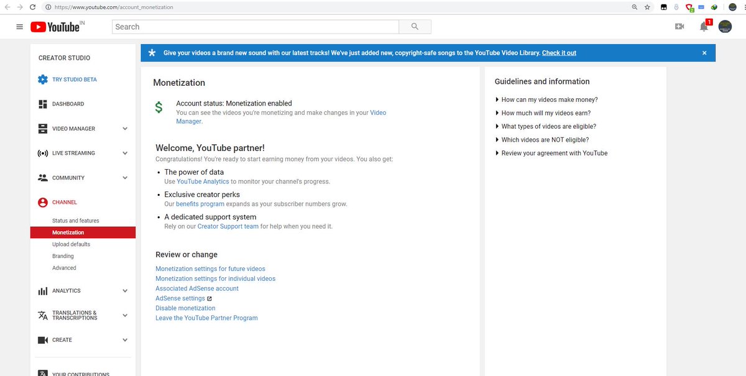Click the Channel person icon

pos(42,202)
